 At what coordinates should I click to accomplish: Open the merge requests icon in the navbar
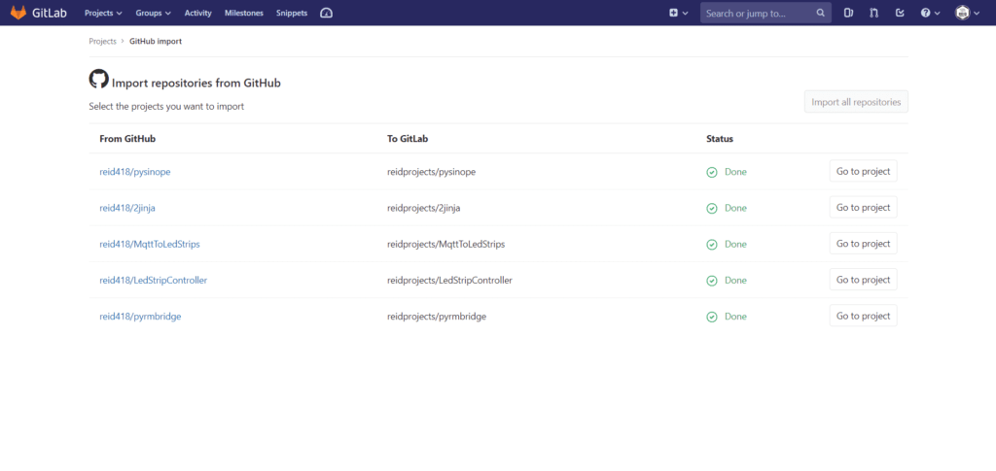[x=874, y=13]
